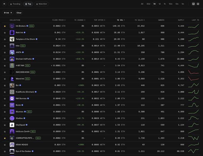Image resolution: width=203 pixels, height=156 pixels.
Task: Select the 1d time range
Action: tap(160, 4)
